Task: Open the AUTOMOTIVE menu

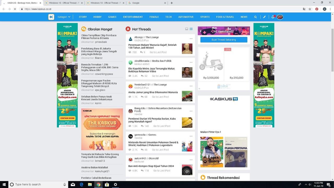Action: click(x=186, y=17)
